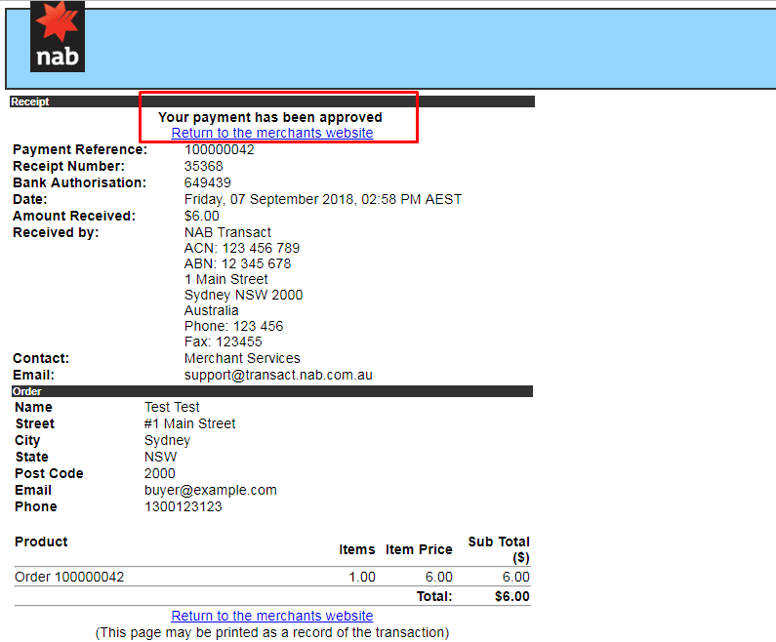Open the bottom 'Return to the merchants website' link

click(271, 616)
